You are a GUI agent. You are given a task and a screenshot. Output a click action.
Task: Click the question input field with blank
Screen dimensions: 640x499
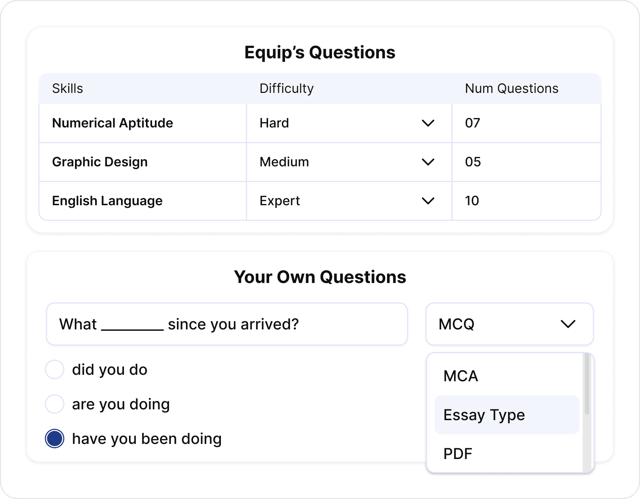pyautogui.click(x=227, y=324)
